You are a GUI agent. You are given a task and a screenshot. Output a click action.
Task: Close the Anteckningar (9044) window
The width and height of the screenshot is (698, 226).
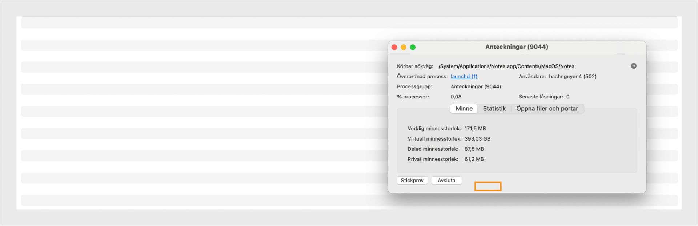394,47
